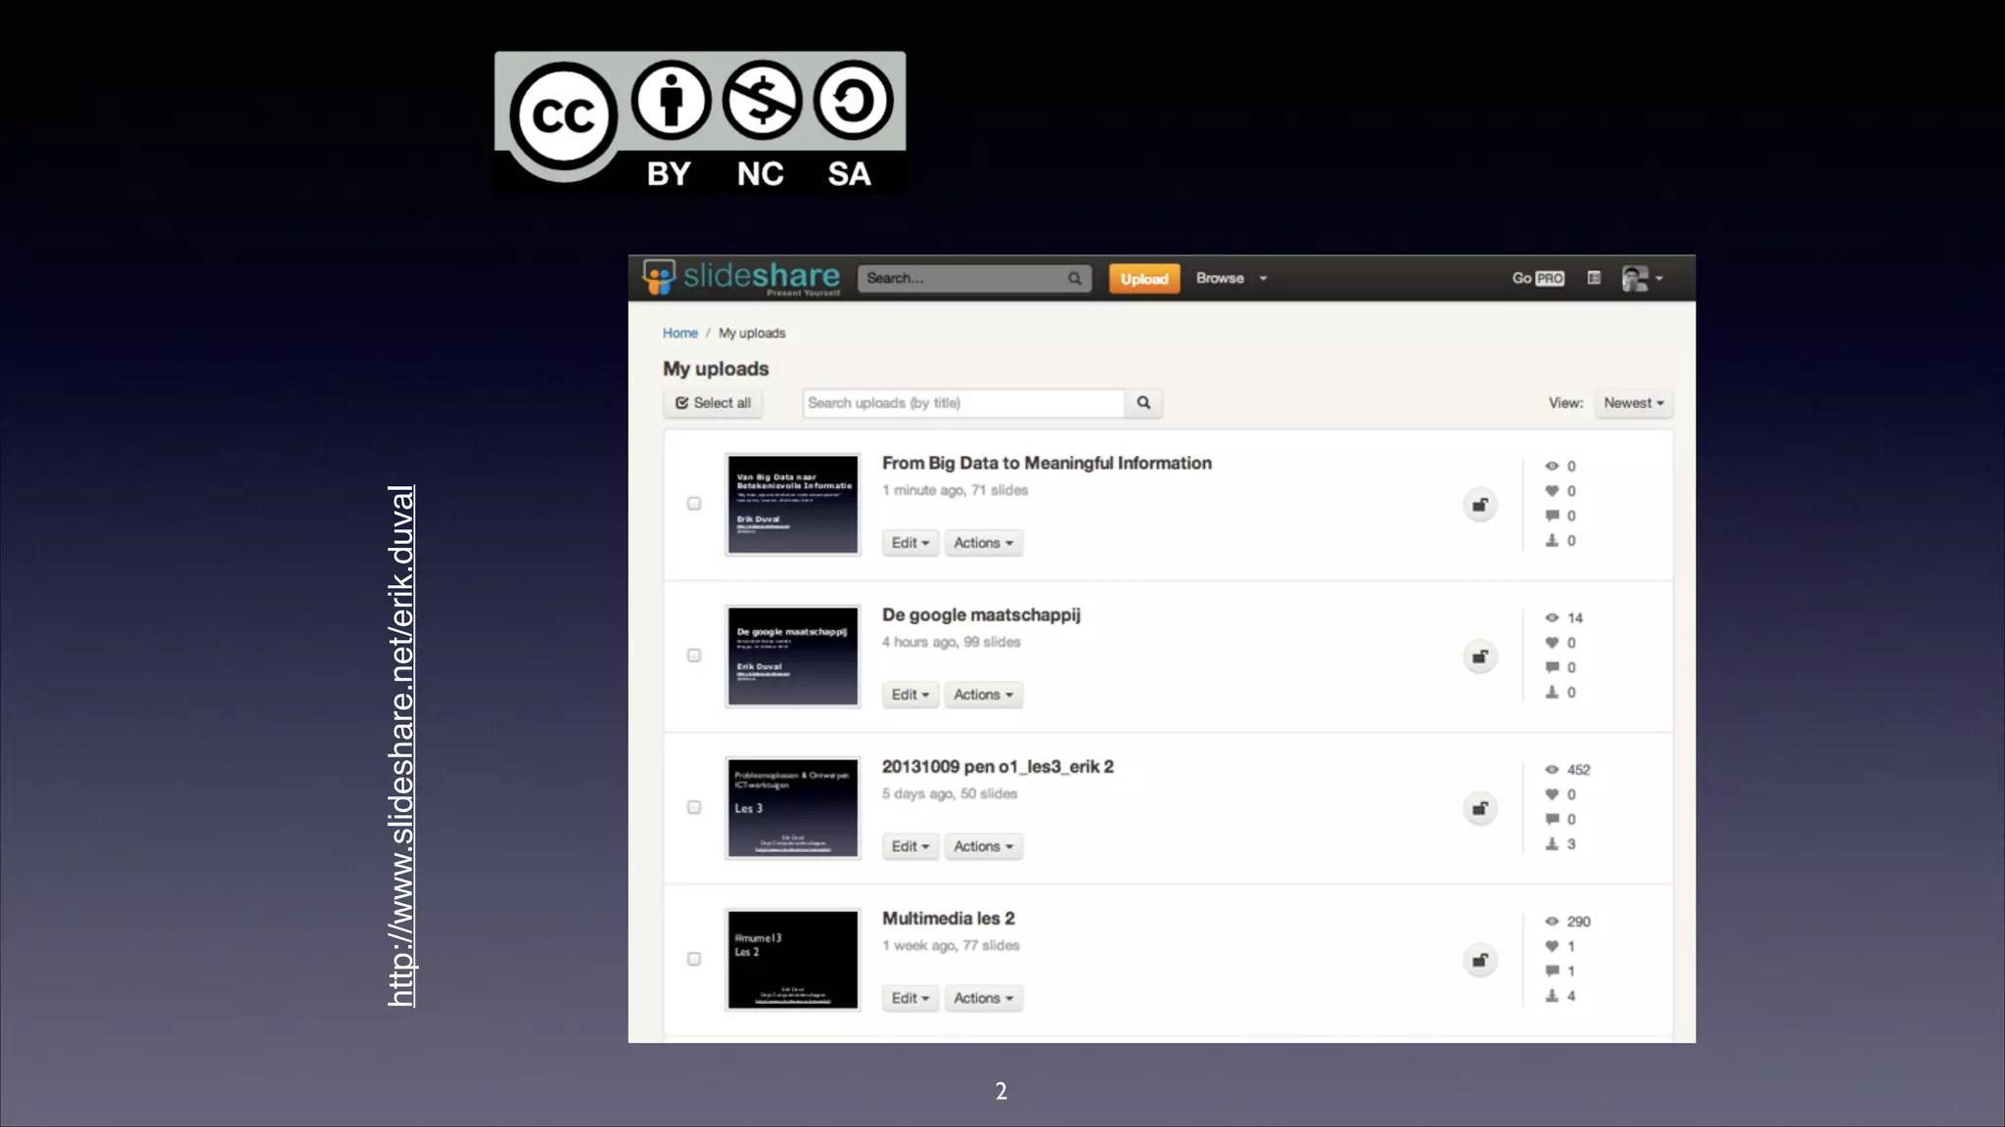This screenshot has height=1127, width=2005.
Task: Click the lock icon for From Big Data
Action: 1479,505
